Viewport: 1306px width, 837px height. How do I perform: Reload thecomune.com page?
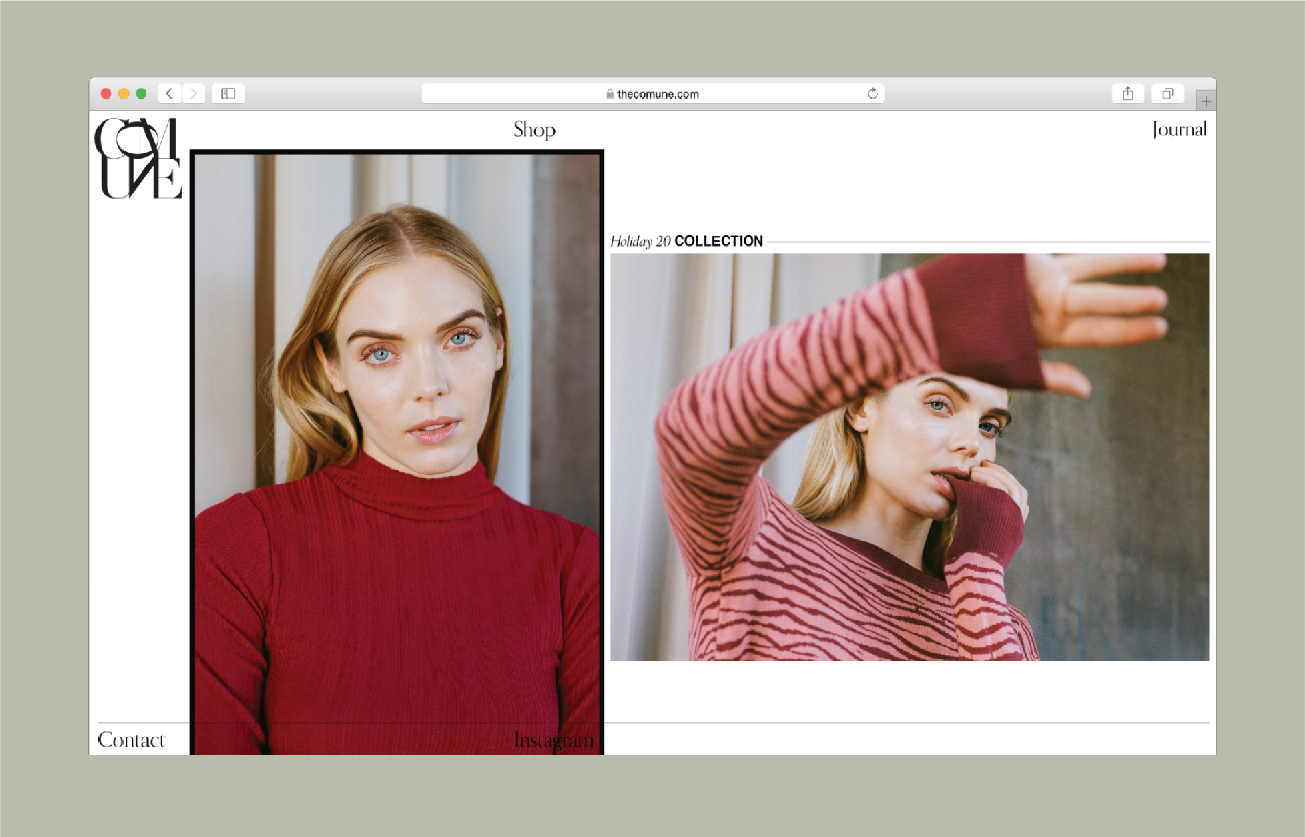click(x=872, y=93)
